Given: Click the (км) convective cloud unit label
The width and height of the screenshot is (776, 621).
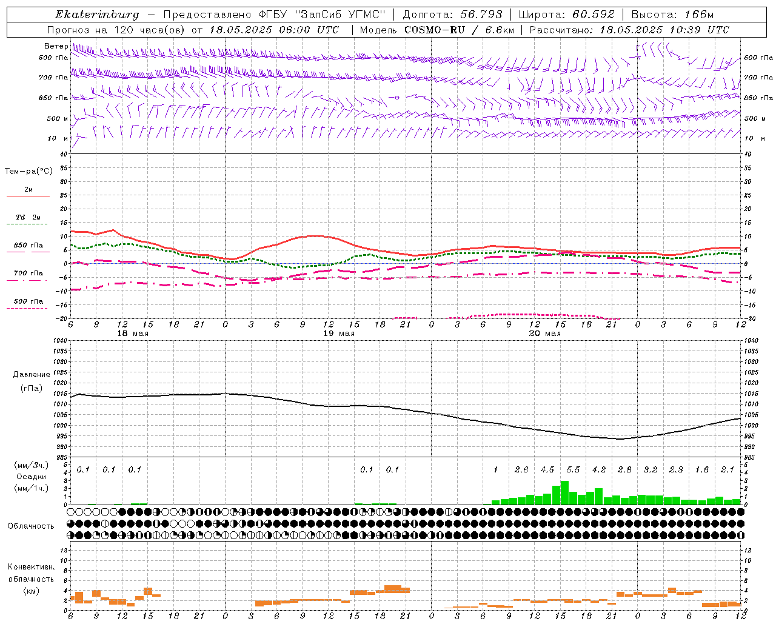Looking at the screenshot, I should coord(31,591).
